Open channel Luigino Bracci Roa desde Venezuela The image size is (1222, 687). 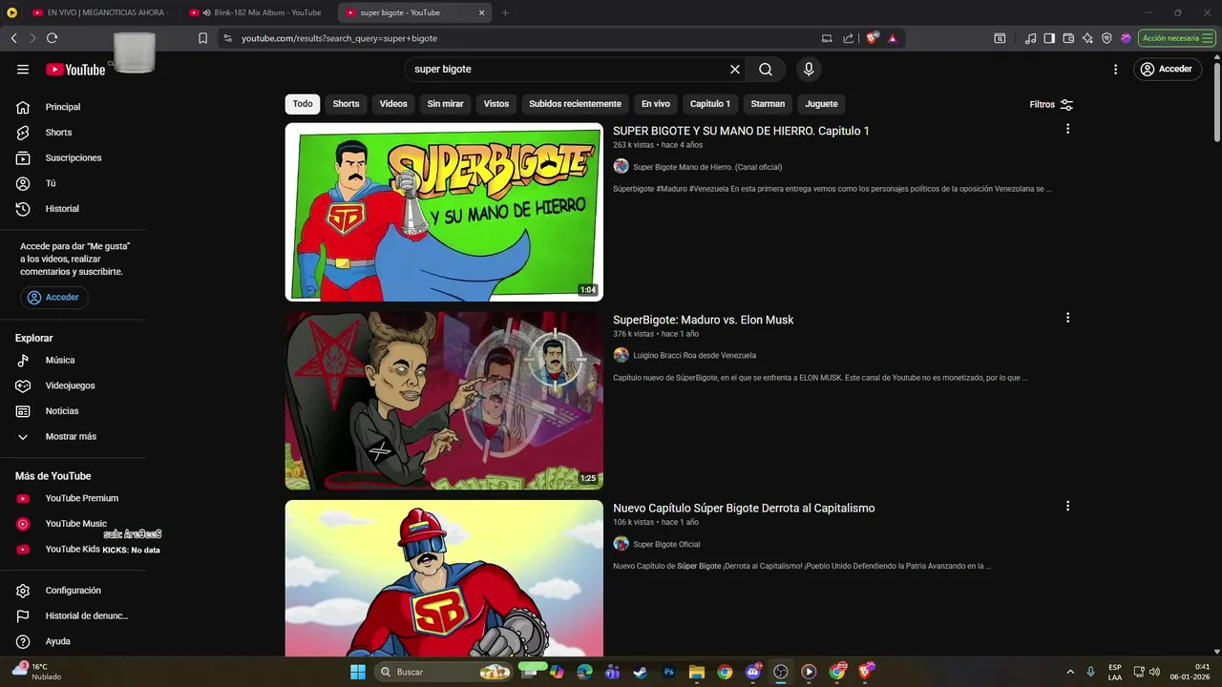(694, 355)
